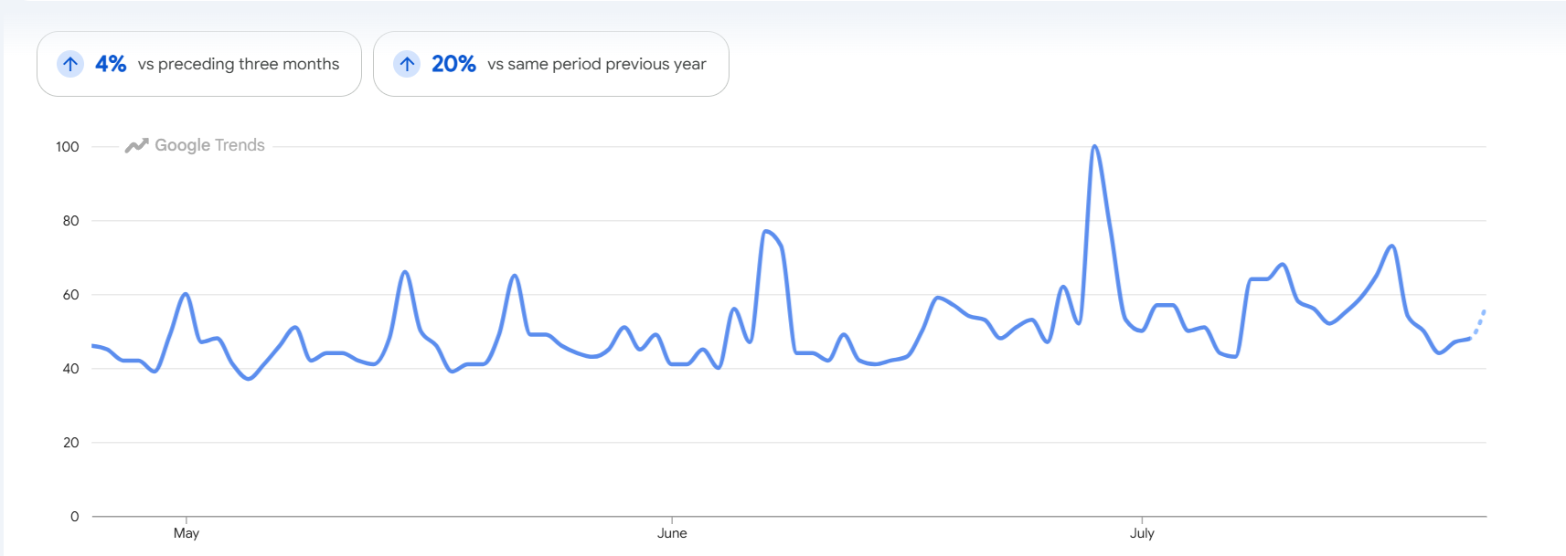Click the May label on the x-axis
Viewport: 1566px width, 556px height.
(x=186, y=533)
